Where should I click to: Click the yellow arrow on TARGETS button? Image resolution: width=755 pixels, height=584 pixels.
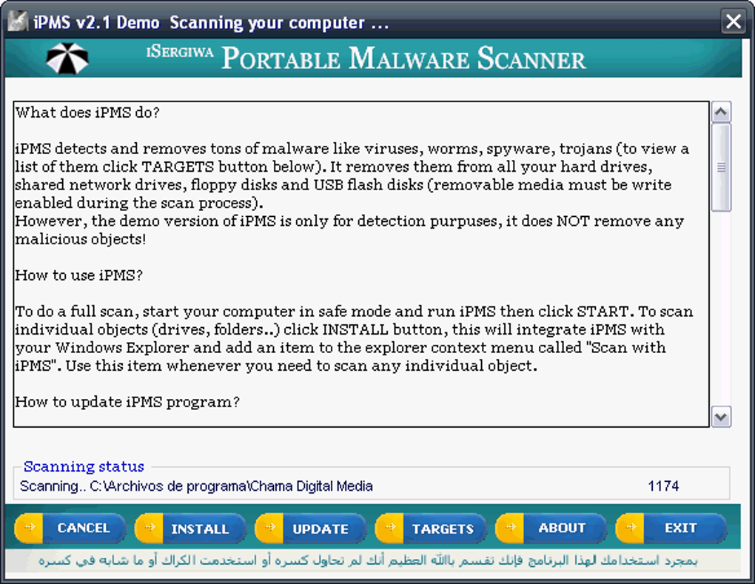click(390, 528)
